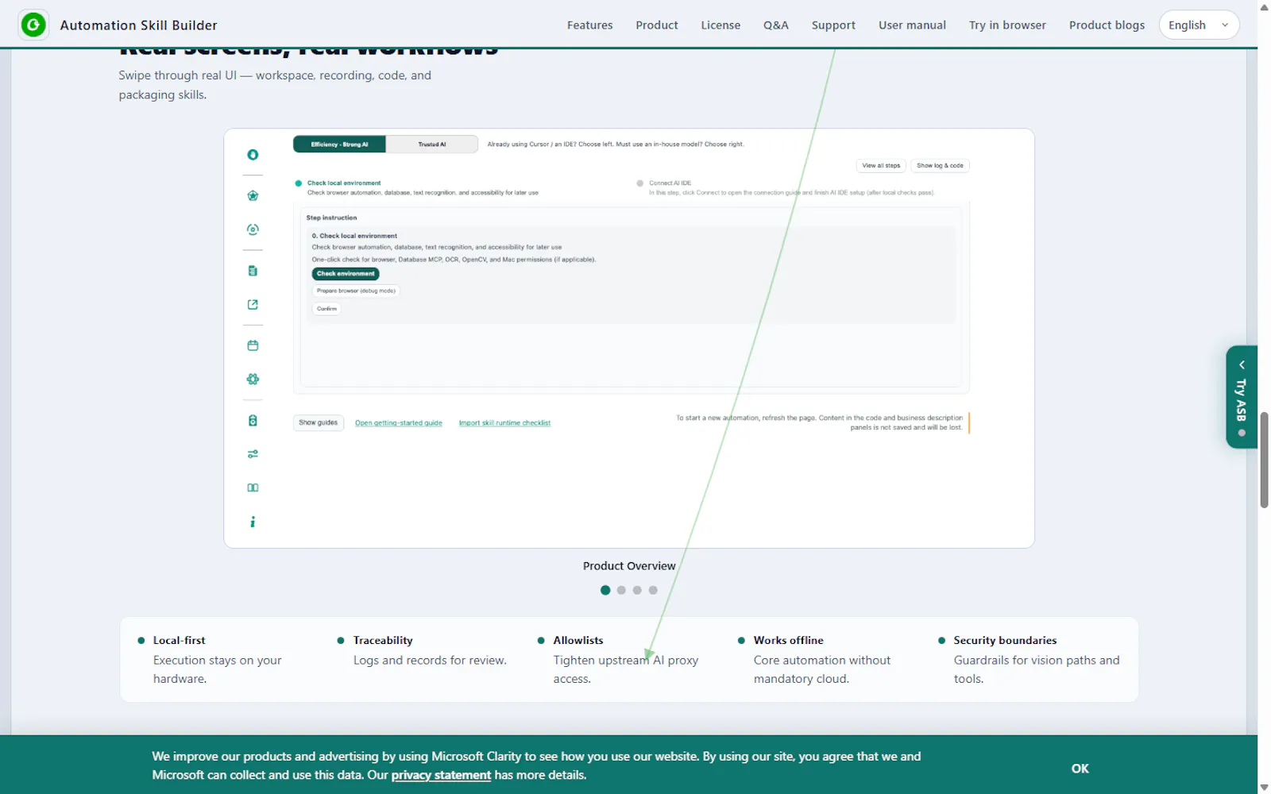The width and height of the screenshot is (1271, 794).
Task: Click the Connect AI IDE step marker
Action: (x=640, y=183)
